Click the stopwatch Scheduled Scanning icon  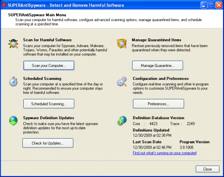(13, 82)
